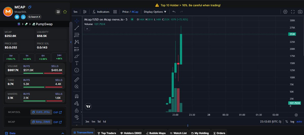Open explorer link for MCAP/SOL pair

(x=58, y=112)
